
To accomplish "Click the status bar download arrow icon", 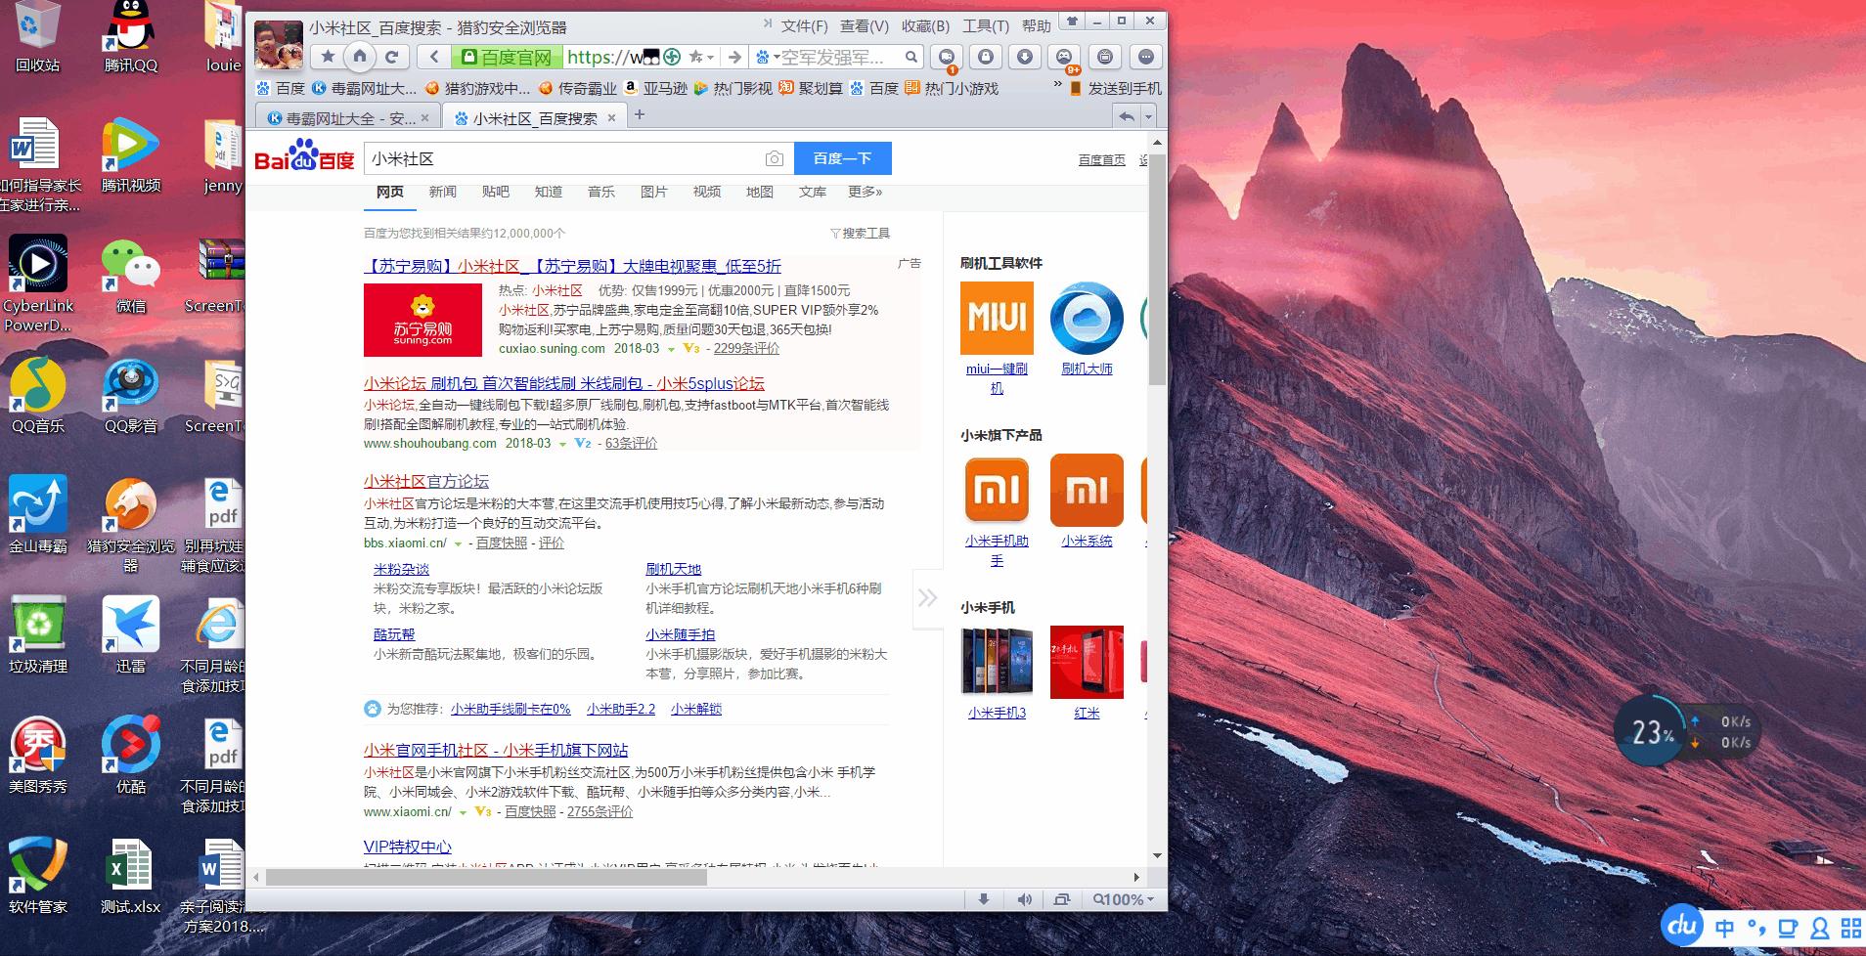I will click(x=984, y=899).
